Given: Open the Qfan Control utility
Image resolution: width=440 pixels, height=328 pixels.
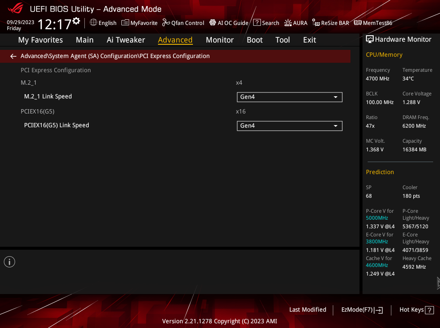Looking at the screenshot, I should coord(183,23).
